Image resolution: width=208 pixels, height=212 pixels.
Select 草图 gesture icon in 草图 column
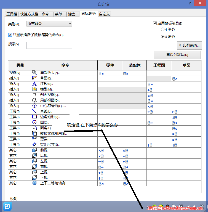click(175, 79)
